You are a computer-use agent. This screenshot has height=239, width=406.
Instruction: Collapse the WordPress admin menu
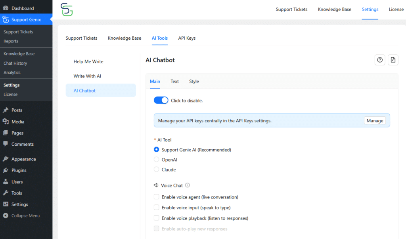click(x=25, y=216)
